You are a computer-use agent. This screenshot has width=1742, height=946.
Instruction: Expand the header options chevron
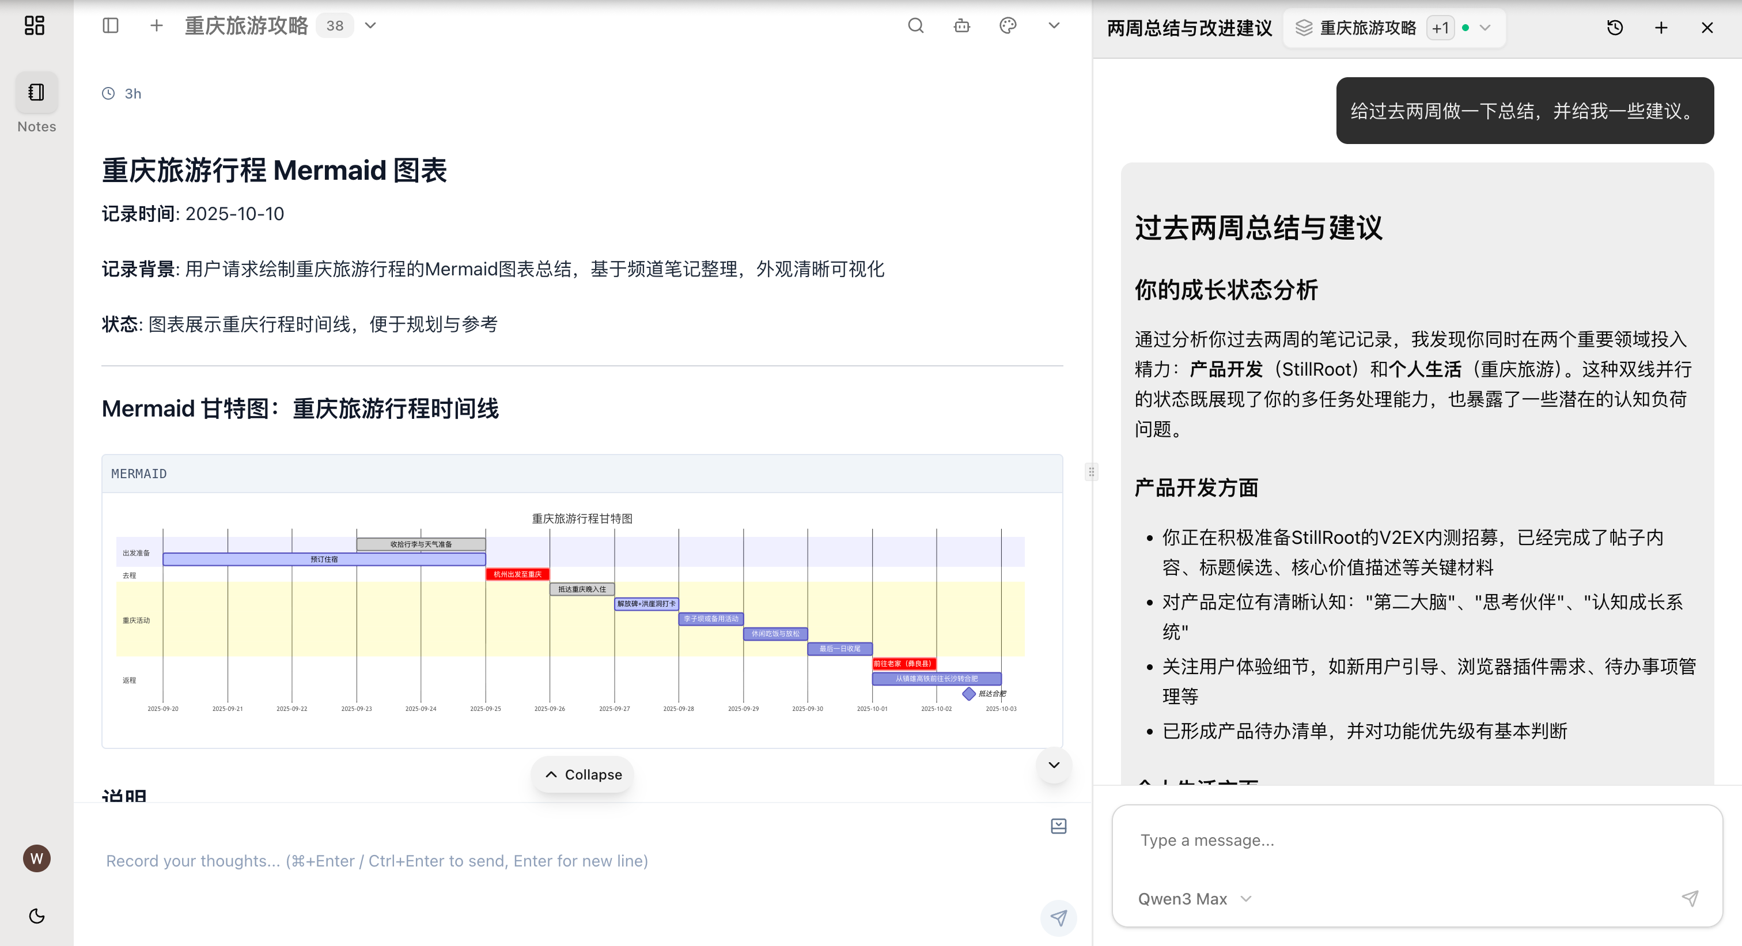coord(1054,26)
